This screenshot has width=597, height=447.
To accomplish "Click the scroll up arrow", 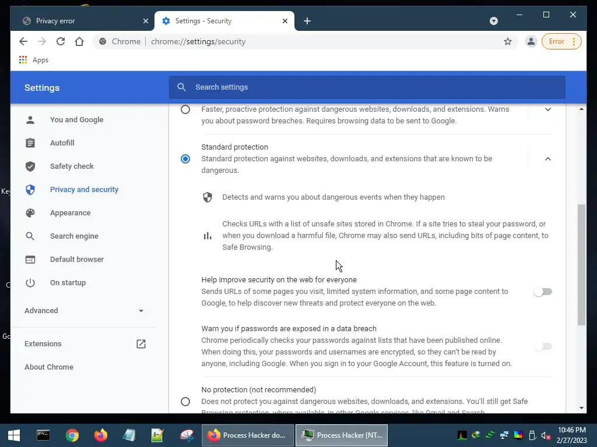I will (581, 109).
